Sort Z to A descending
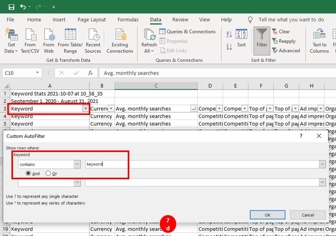Image resolution: width=336 pixels, height=236 pixels. tap(229, 47)
